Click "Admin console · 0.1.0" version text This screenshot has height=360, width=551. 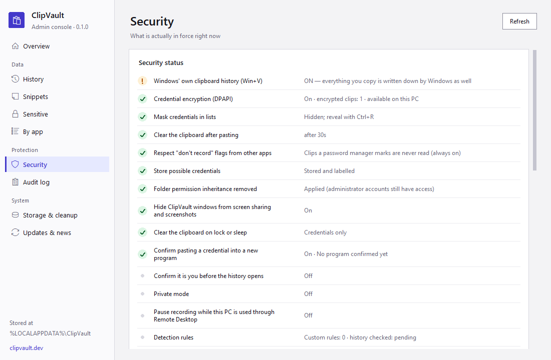point(60,27)
